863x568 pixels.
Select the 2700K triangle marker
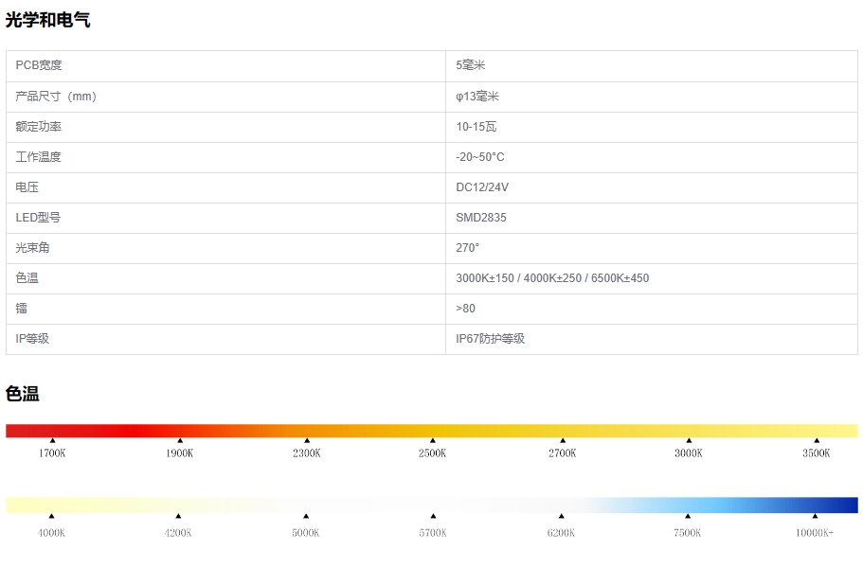(x=562, y=440)
